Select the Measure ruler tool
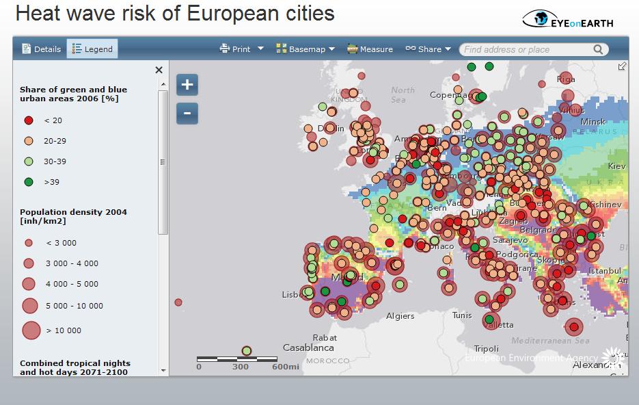This screenshot has width=639, height=405. coord(353,49)
